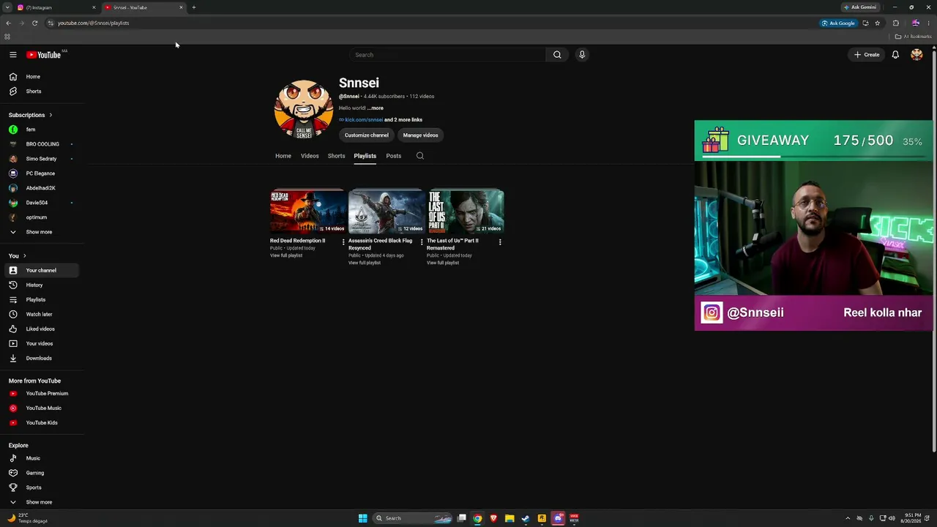This screenshot has width=937, height=527.
Task: Click the channel profile picture
Action: [x=304, y=109]
